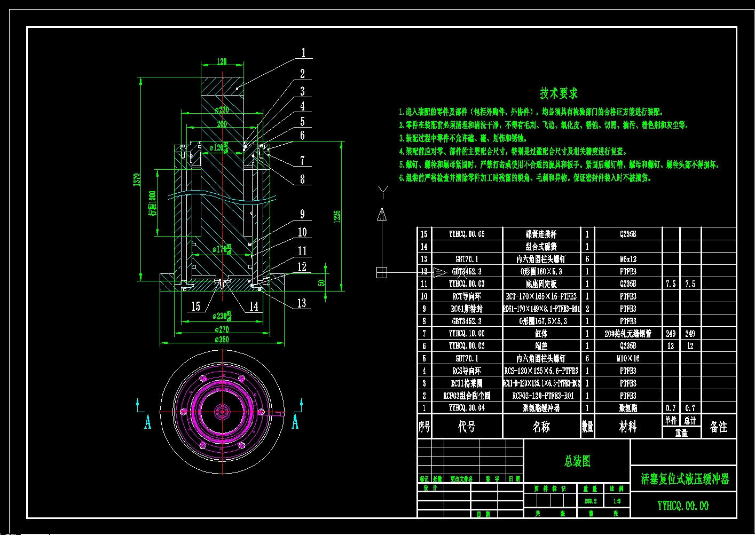Select the M6x12 material cell

pyautogui.click(x=628, y=259)
